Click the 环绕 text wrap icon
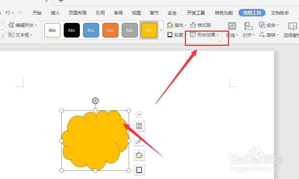Screen dimensions: 299x179 coord(232,26)
